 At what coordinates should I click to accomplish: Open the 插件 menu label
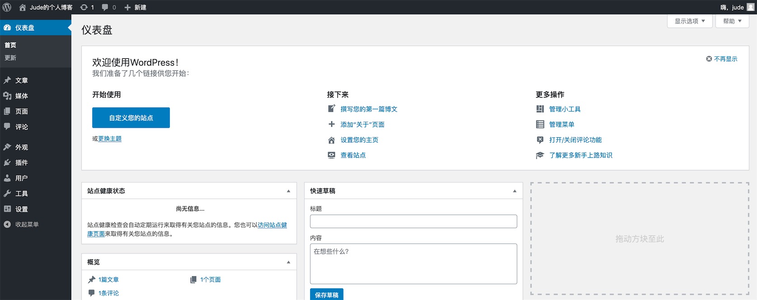click(22, 163)
